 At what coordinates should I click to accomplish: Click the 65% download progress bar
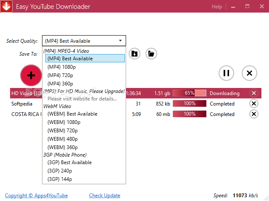190,93
